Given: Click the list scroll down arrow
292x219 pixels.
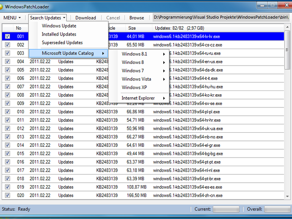Looking at the screenshot, I should point(287,197).
